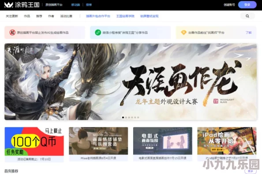Open the 作者 nav item

point(51,16)
